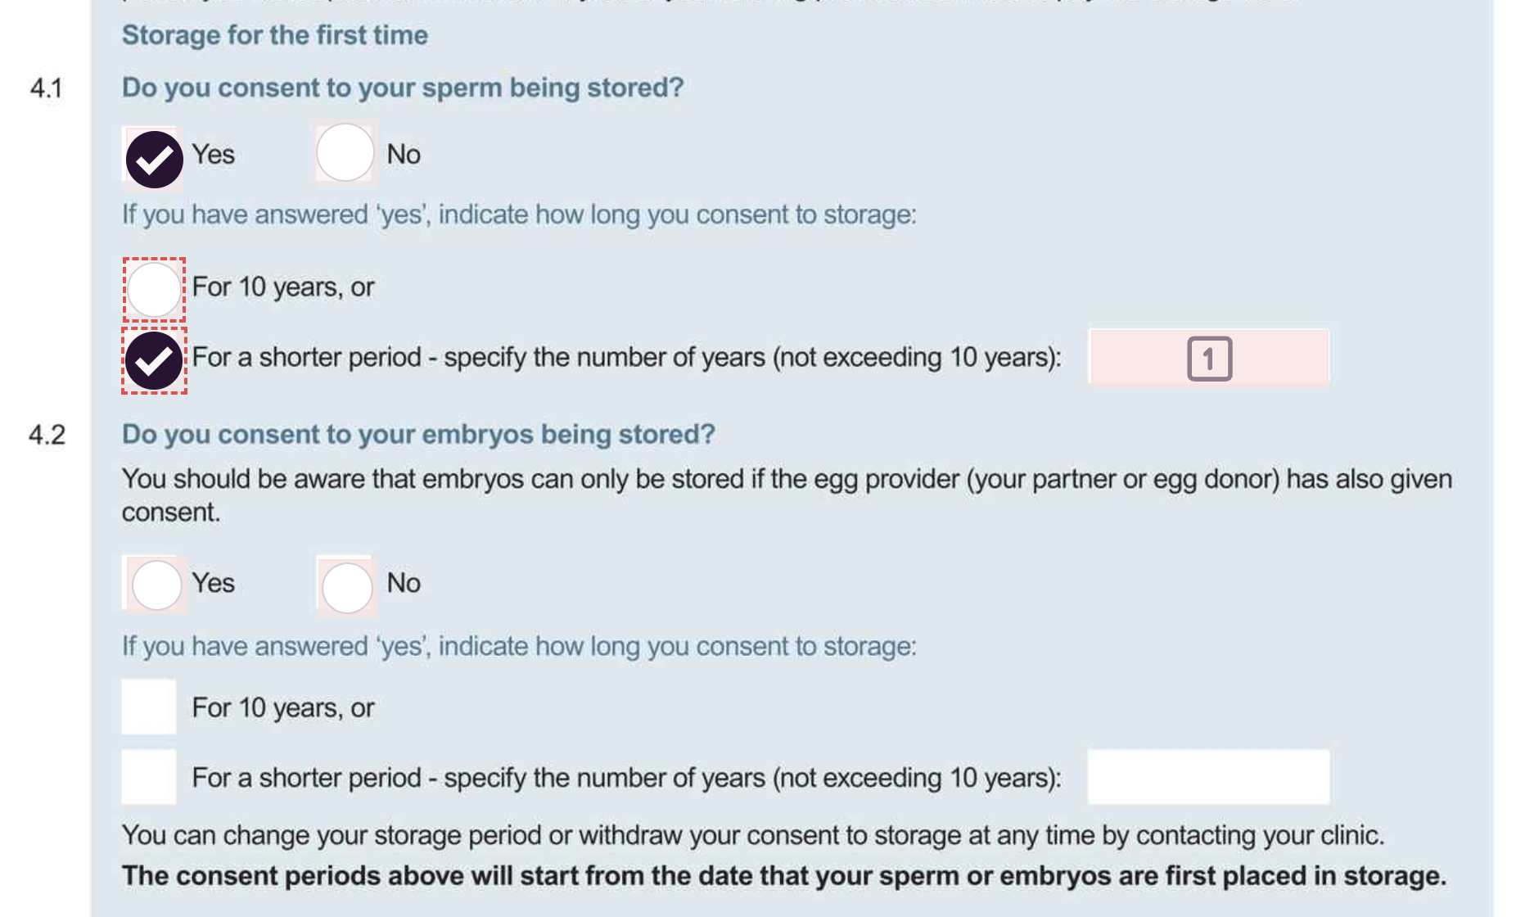The width and height of the screenshot is (1516, 917).
Task: Tick the shorter period box for embryo storage
Action: point(149,776)
